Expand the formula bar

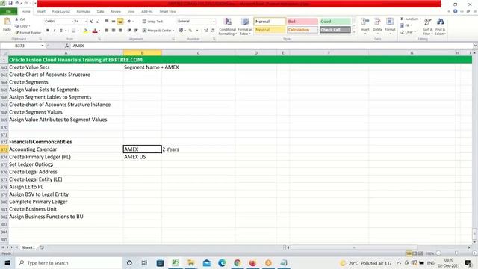coord(475,46)
